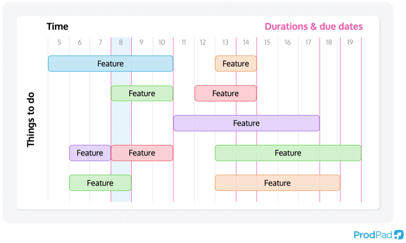Image resolution: width=406 pixels, height=243 pixels.
Task: Click the red Feature bar spanning days 12-14
Action: point(225,93)
